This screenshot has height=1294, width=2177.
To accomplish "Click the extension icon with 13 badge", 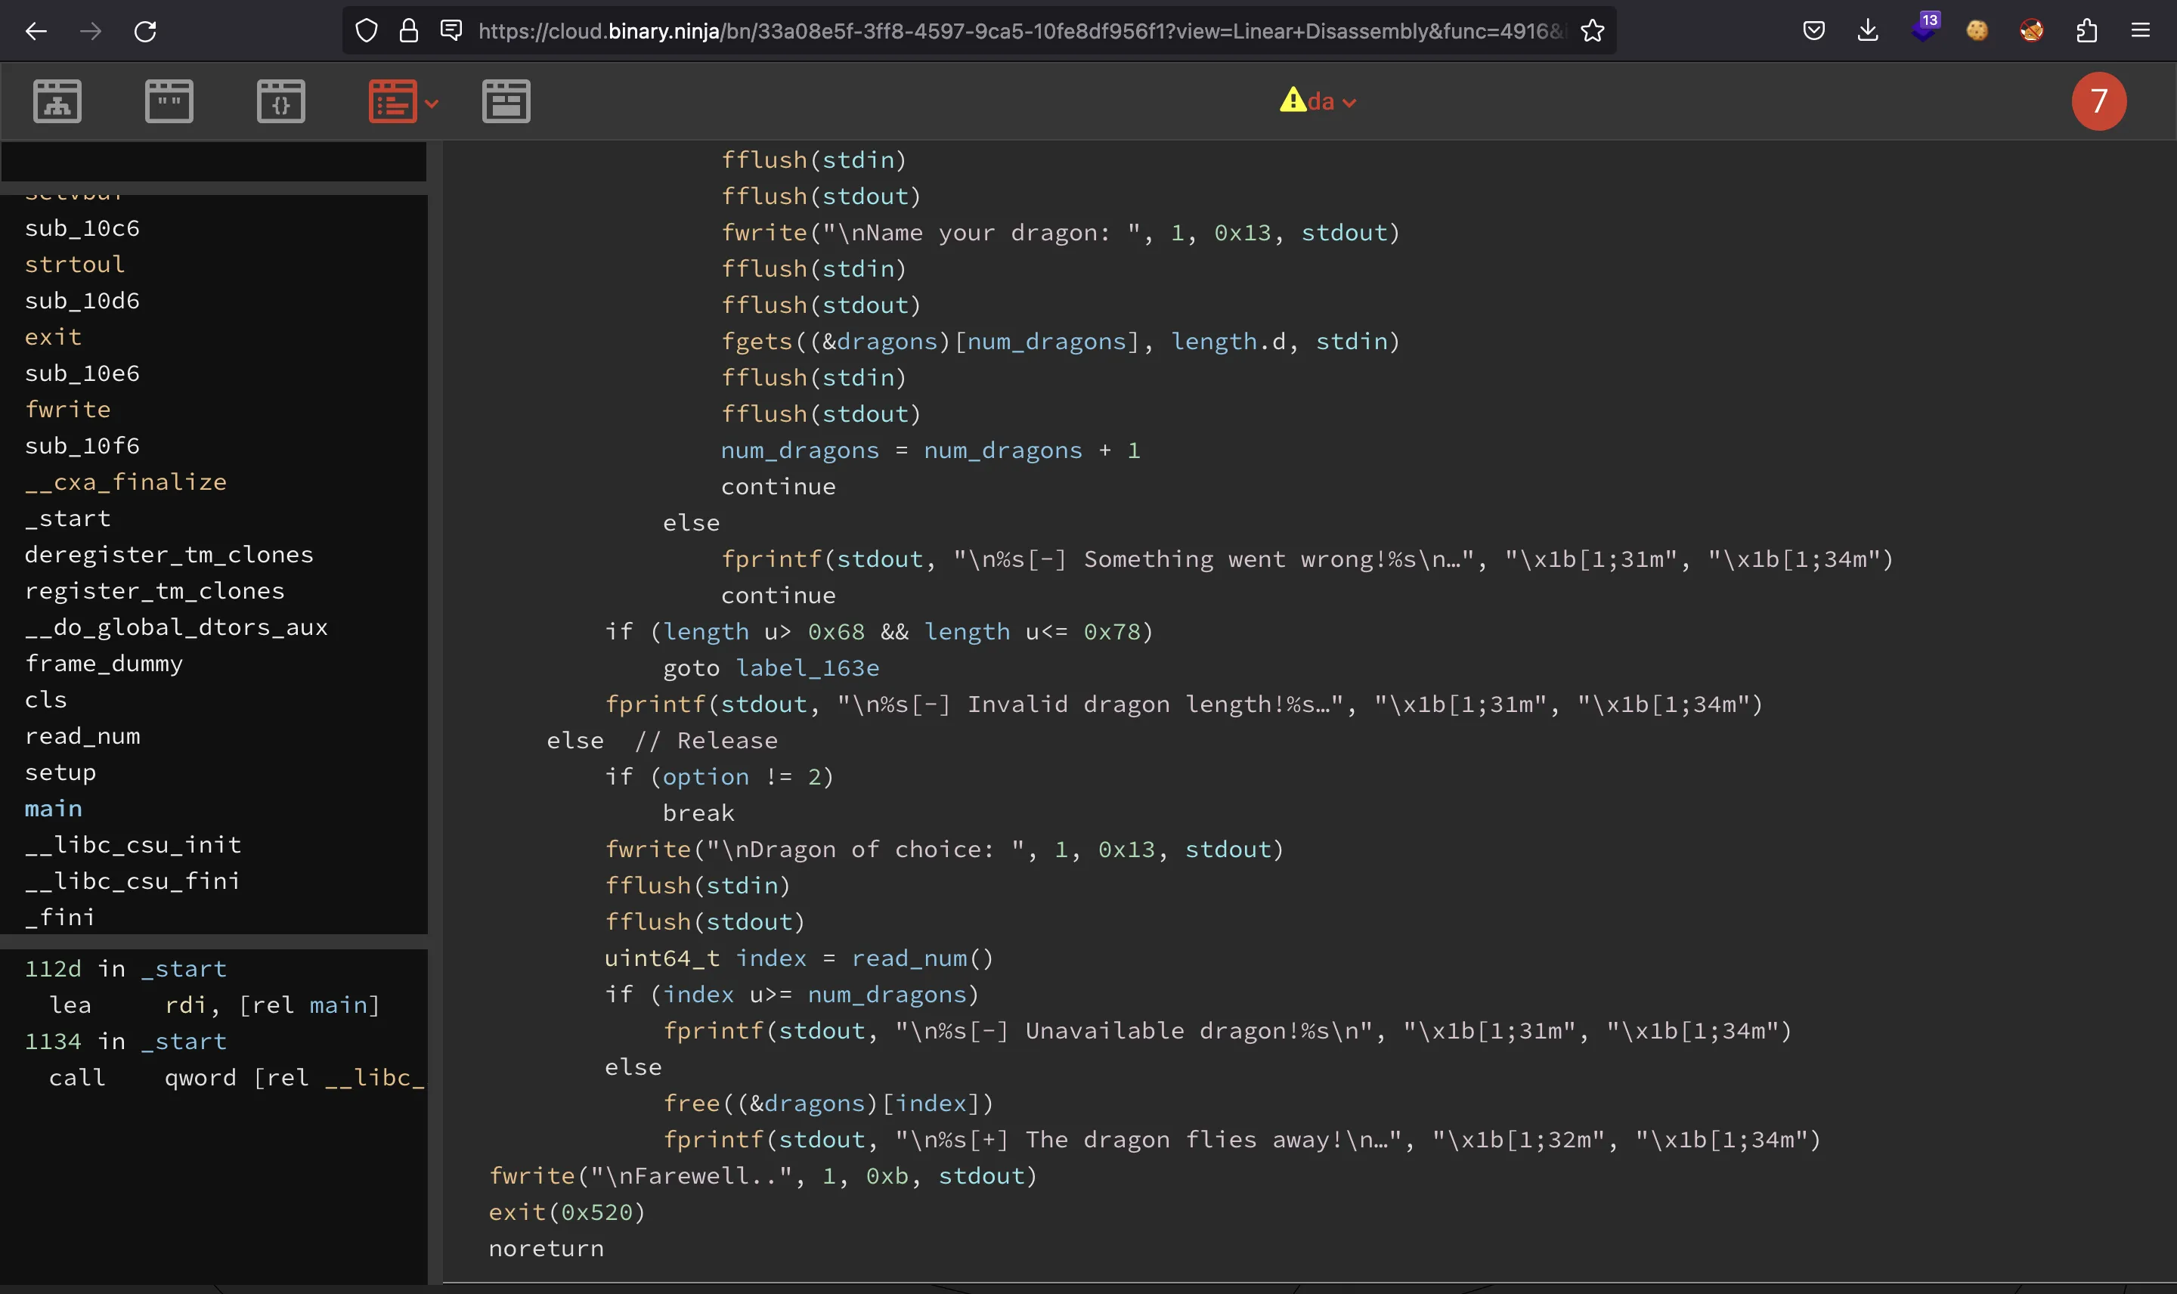I will (x=1925, y=28).
